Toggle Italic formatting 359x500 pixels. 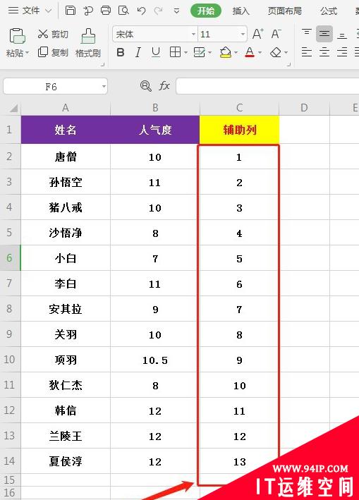138,52
